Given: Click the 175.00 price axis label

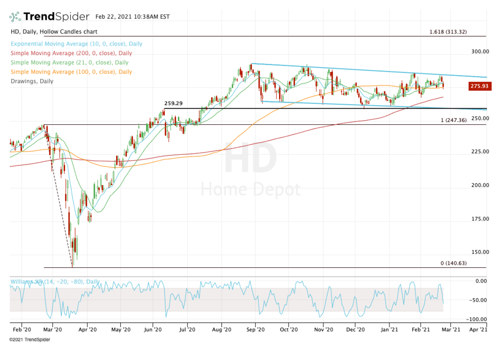Looking at the screenshot, I should tap(480, 219).
